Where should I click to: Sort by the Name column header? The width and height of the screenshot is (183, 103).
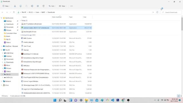[24, 17]
